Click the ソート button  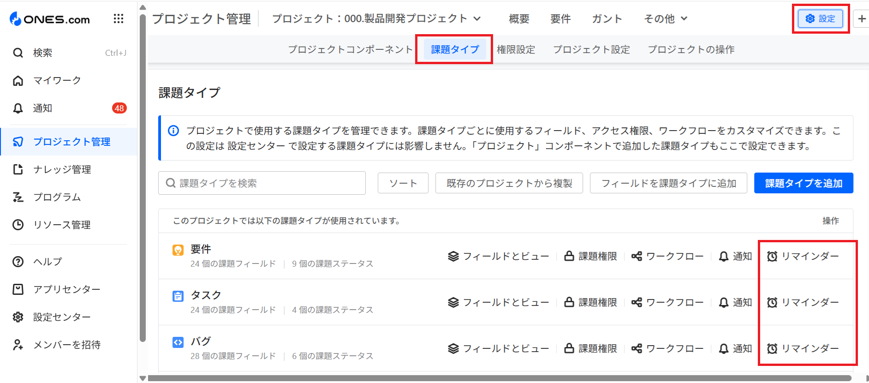point(403,183)
